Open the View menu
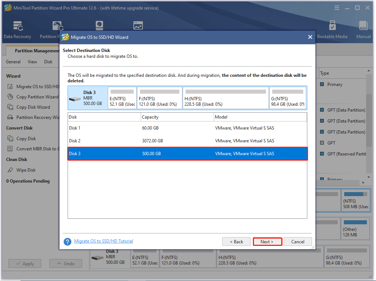Viewport: 376px width, 281px height. pos(32,62)
